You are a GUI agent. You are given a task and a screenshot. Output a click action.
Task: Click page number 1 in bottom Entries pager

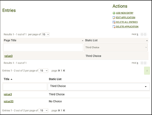click(x=61, y=110)
